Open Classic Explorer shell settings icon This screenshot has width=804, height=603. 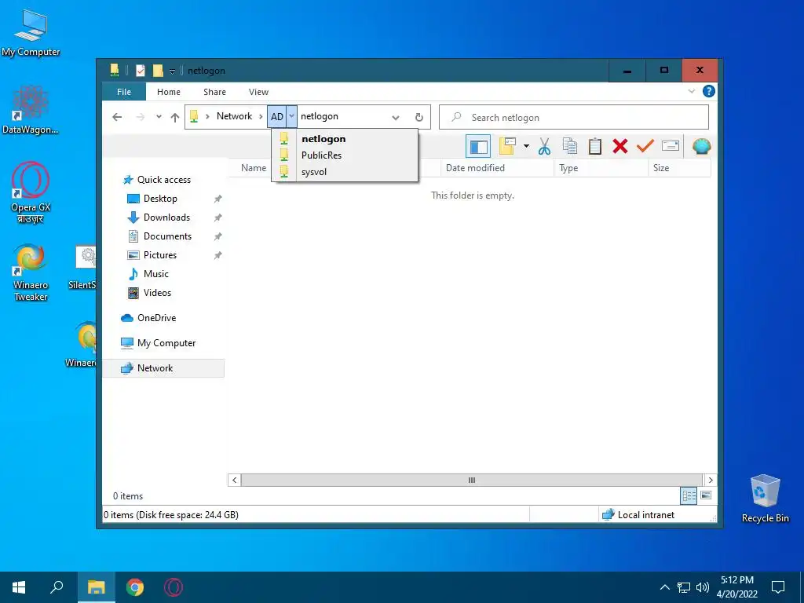coord(701,147)
